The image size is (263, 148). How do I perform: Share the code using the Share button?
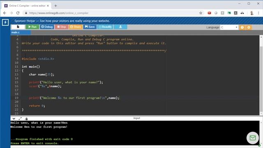[x=76, y=27]
